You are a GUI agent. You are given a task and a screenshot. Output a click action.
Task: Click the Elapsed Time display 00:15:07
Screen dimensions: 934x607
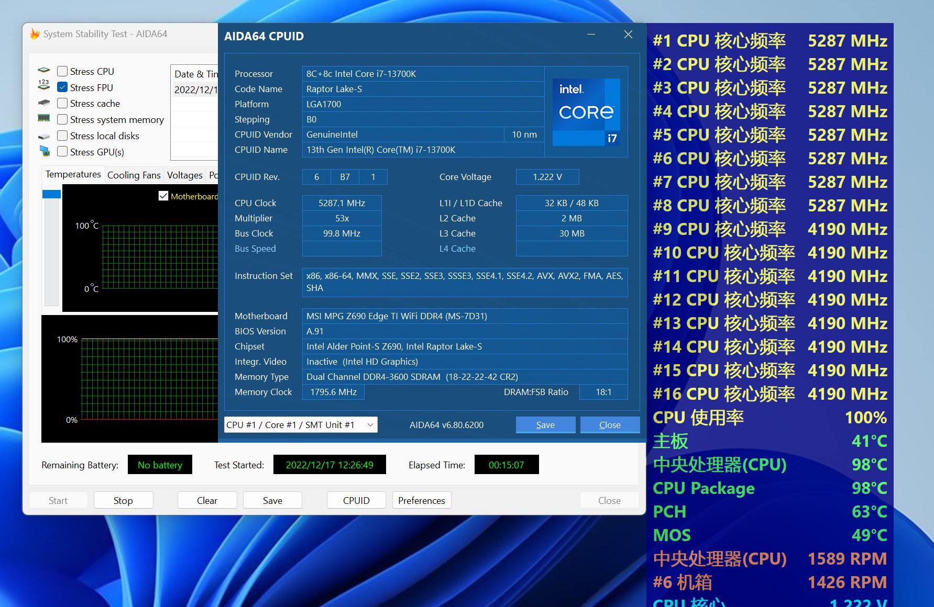click(507, 465)
